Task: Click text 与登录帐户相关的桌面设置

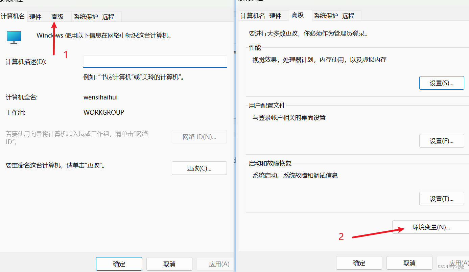Action: coord(289,118)
